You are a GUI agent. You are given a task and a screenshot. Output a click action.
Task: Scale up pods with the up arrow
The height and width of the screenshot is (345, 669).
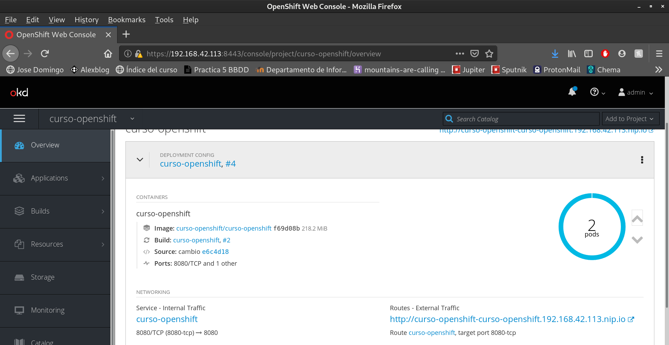coord(637,218)
